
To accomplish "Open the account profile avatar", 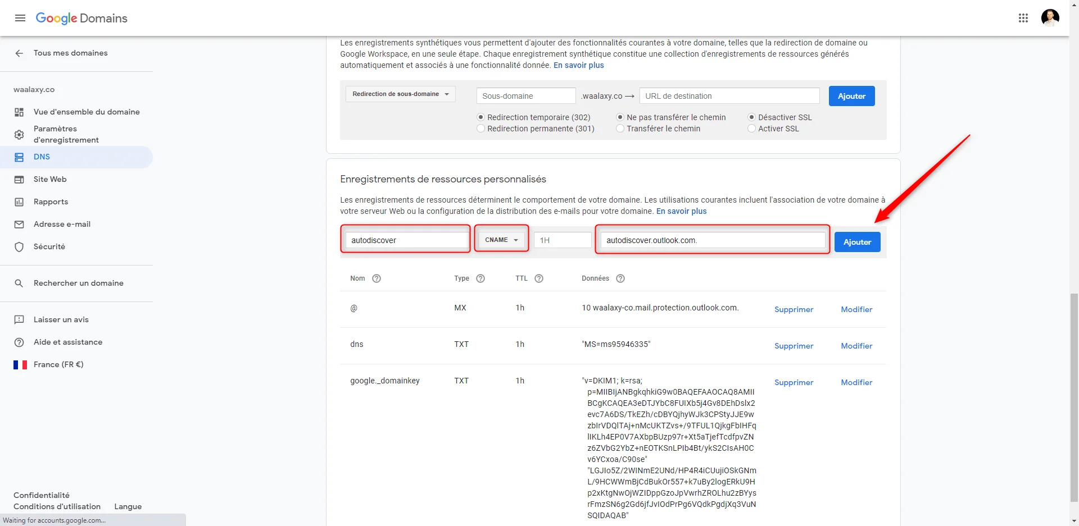I will pyautogui.click(x=1050, y=18).
